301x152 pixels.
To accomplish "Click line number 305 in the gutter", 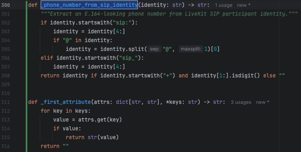I will [6, 49].
